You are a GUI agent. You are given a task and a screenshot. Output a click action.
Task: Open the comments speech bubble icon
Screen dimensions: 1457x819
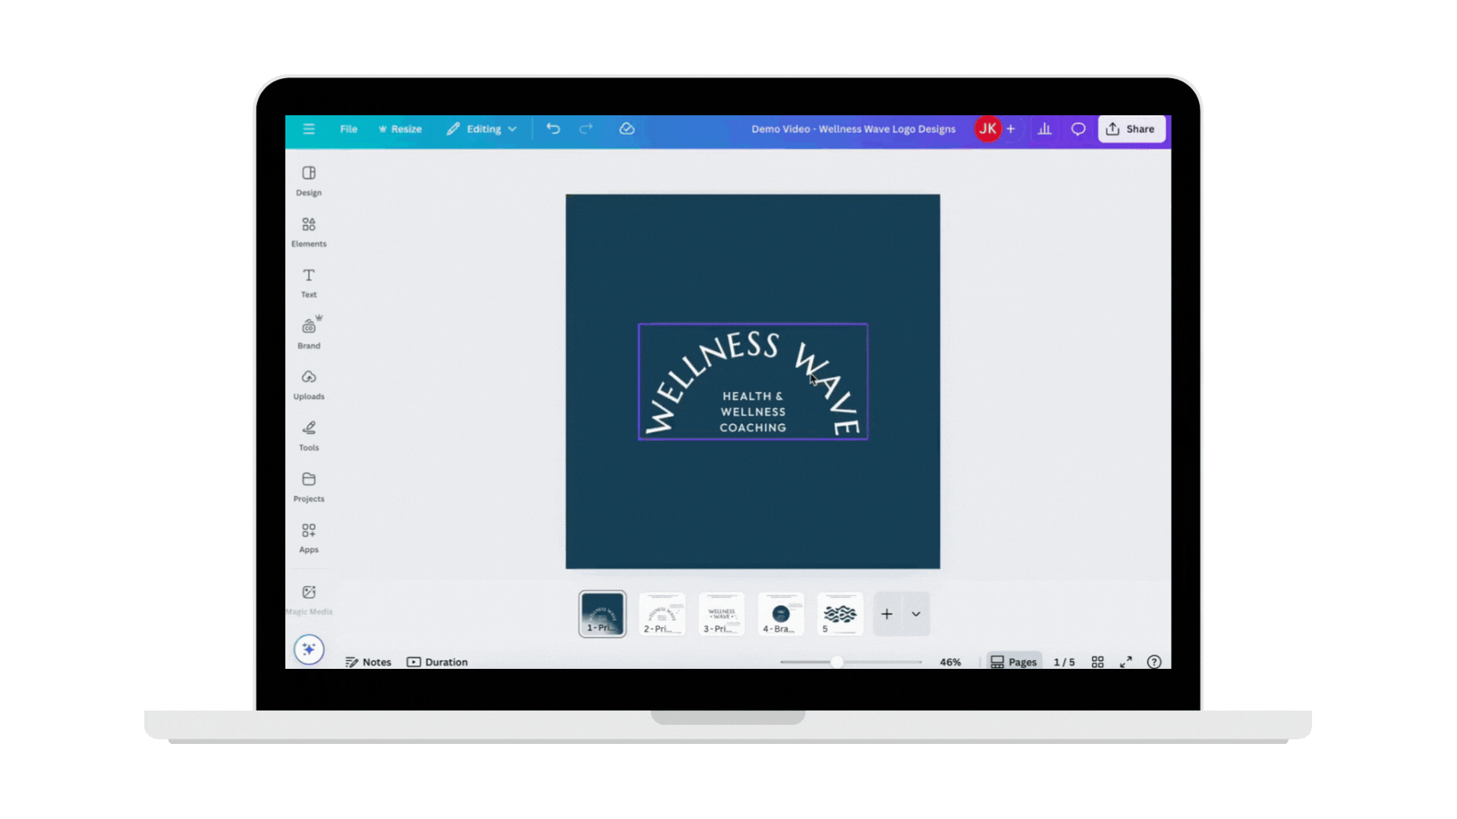click(1078, 129)
